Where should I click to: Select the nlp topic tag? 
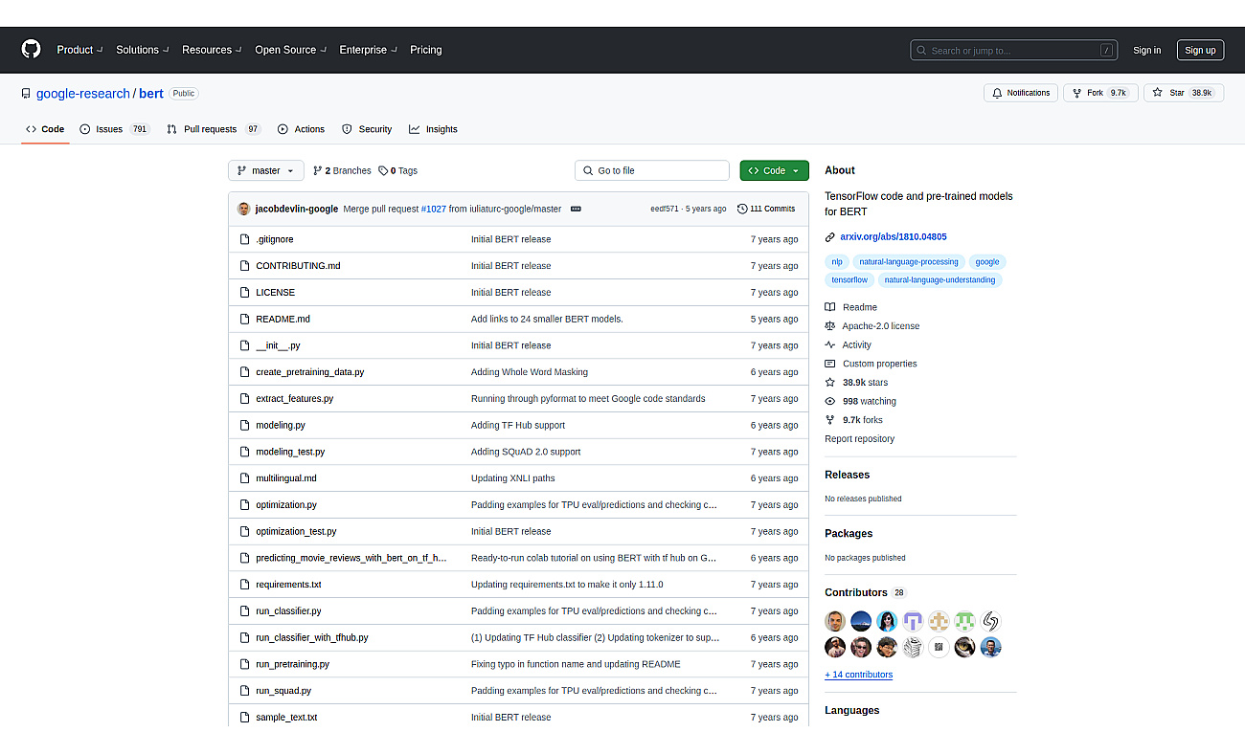click(x=837, y=261)
